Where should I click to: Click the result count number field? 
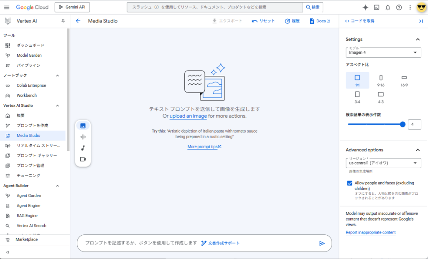click(x=414, y=124)
